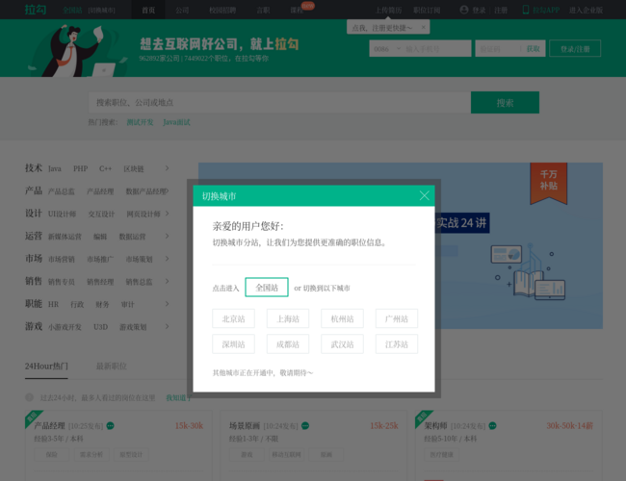Open 进入企业版 link
This screenshot has width=626, height=481.
coord(586,10)
